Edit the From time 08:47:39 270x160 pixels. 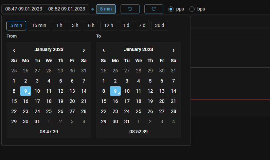coord(49,132)
